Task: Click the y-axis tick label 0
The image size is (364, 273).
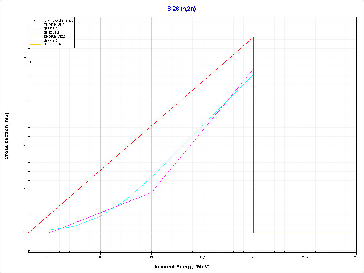Action: tap(25, 233)
